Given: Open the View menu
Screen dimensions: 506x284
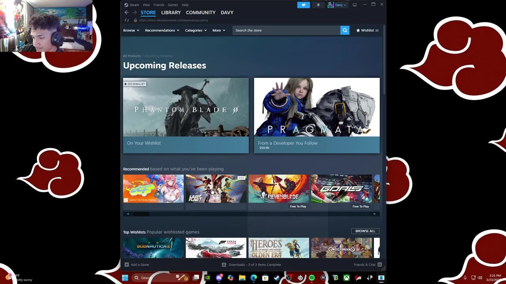Looking at the screenshot, I should (x=146, y=5).
